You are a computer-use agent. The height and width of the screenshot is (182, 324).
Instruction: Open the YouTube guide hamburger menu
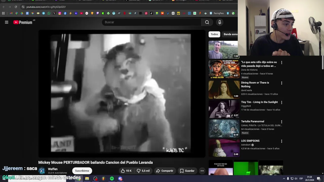pyautogui.click(x=7, y=22)
